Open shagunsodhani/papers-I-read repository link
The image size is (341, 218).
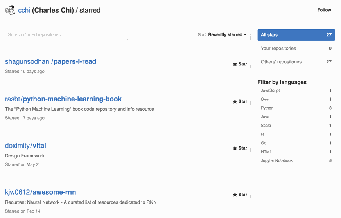pyautogui.click(x=50, y=62)
